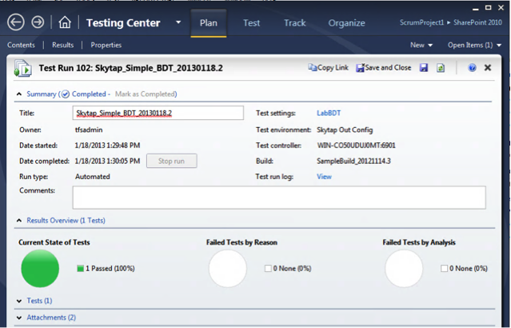Go forward with the right arrow button
The height and width of the screenshot is (328, 511).
click(38, 22)
